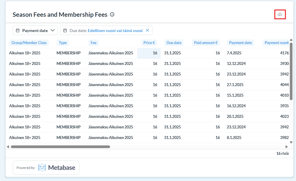The height and width of the screenshot is (181, 296).
Task: Click payment number 4023
Action: [x=284, y=116]
